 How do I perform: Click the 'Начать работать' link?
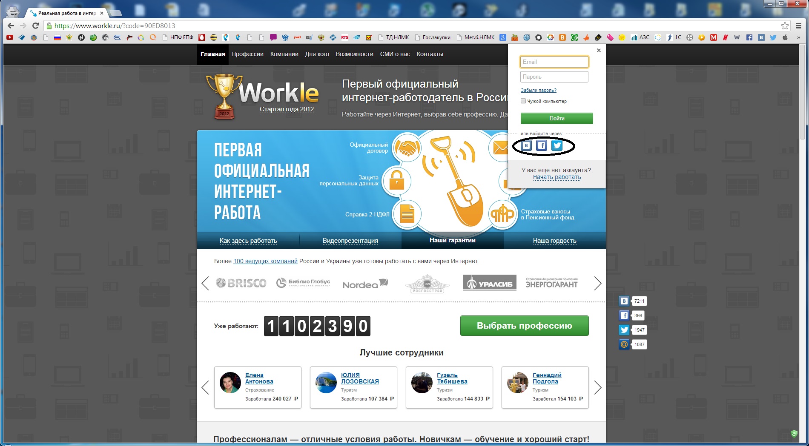coord(557,177)
